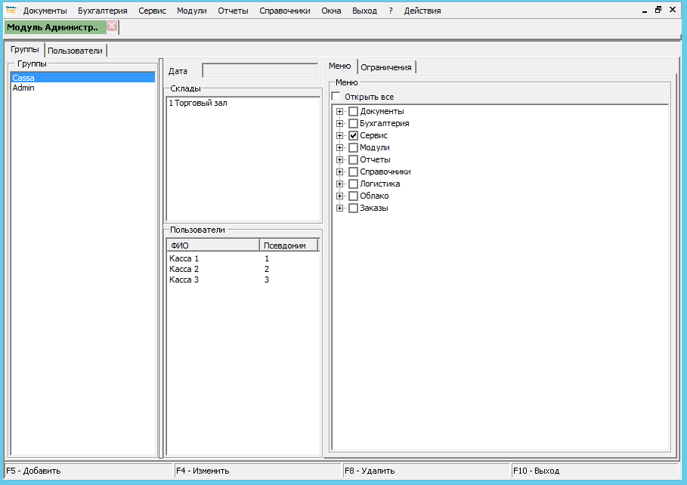Switch to the Ограничения tab
Image resolution: width=687 pixels, height=485 pixels.
[x=385, y=67]
